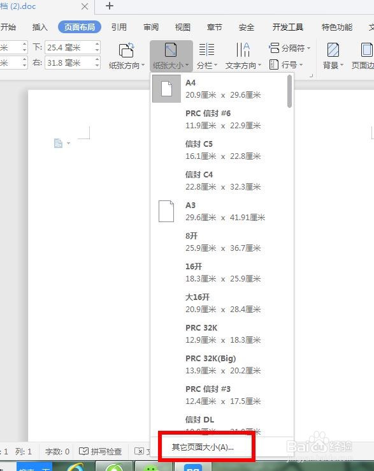This screenshot has width=374, height=471.
Task: Open the 引用 tab
Action: point(119,27)
